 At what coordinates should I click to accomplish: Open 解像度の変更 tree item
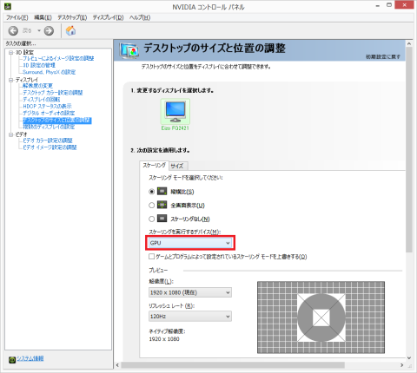tap(38, 86)
